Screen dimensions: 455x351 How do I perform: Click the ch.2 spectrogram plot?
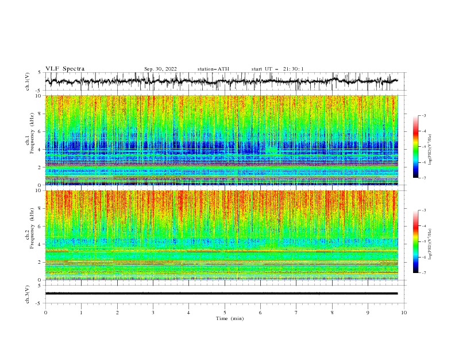[x=222, y=235]
